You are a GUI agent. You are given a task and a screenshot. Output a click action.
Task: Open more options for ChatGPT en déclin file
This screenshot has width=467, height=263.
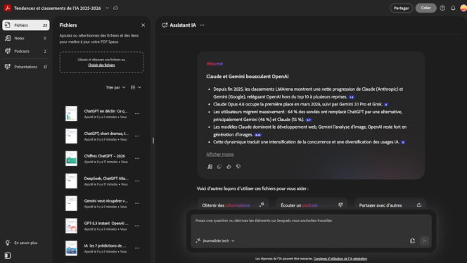137,113
